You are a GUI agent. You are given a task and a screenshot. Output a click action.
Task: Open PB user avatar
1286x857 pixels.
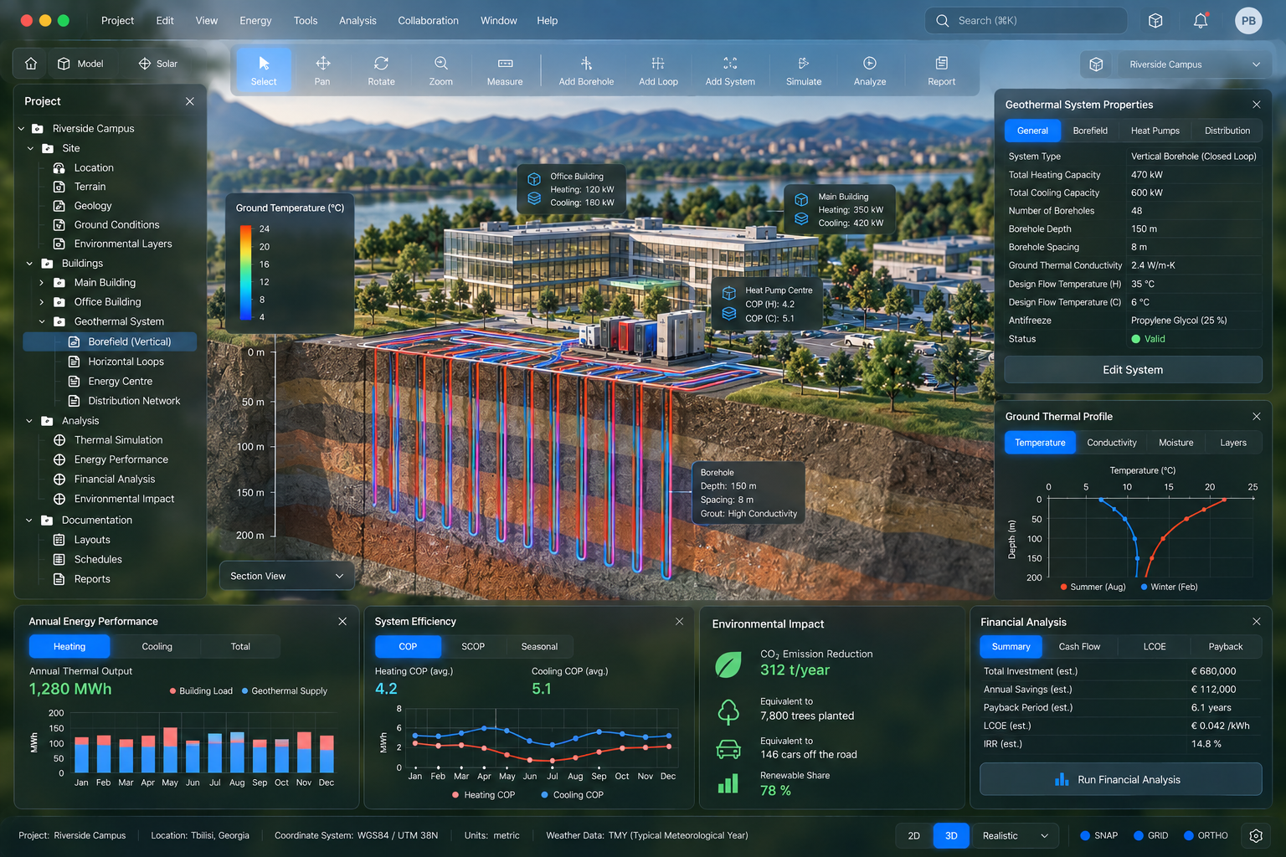click(1248, 21)
